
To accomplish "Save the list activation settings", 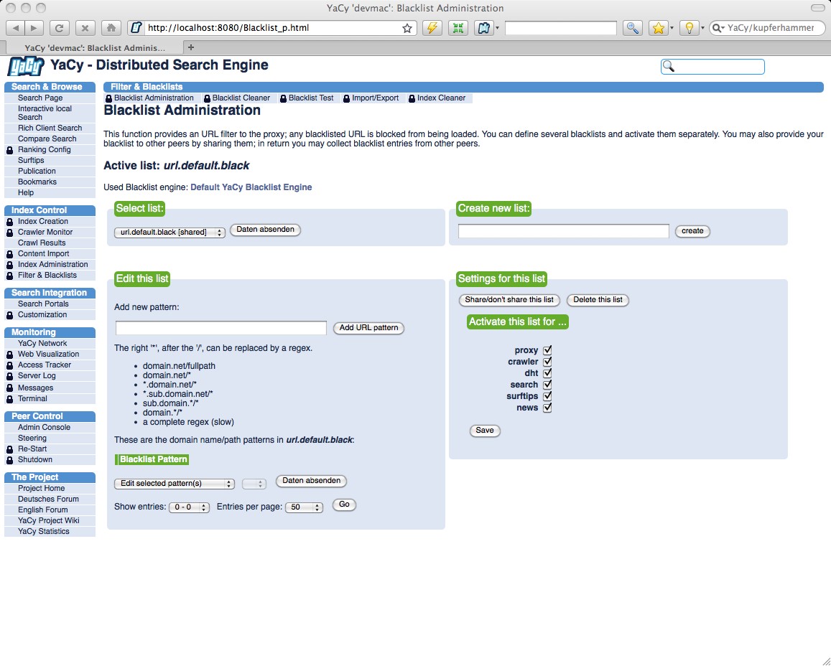I will (485, 431).
